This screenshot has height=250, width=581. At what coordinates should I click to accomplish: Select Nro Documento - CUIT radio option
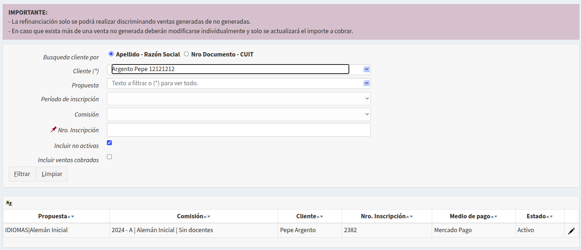186,54
